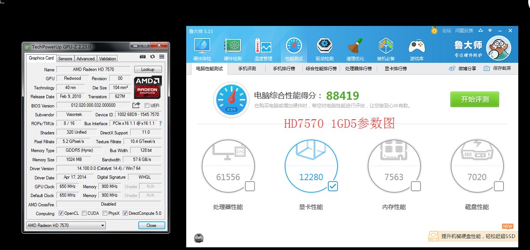Select the 处理器排行榜 tab
This screenshot has width=530, height=250.
click(358, 68)
